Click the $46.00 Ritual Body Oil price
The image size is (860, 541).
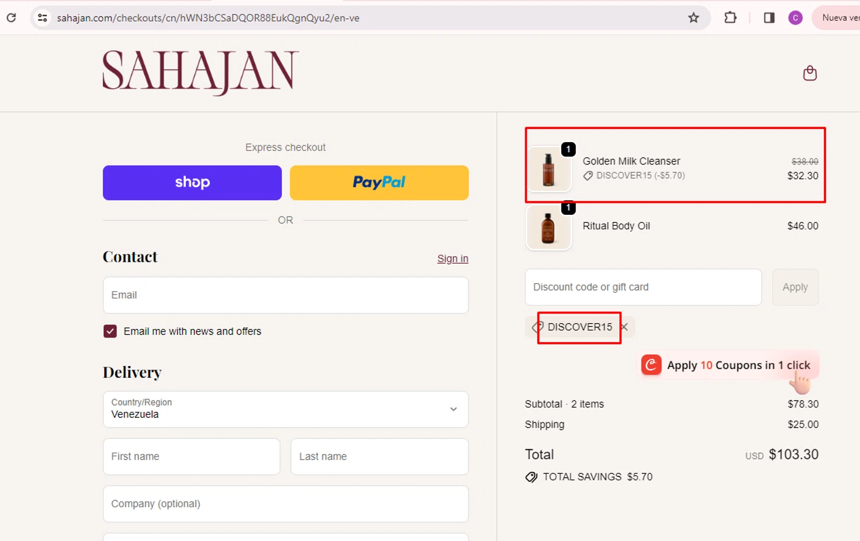point(803,226)
